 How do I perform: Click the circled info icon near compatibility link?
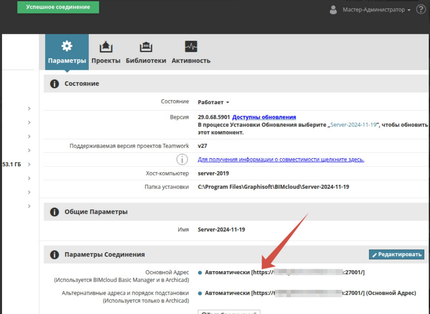click(x=182, y=159)
